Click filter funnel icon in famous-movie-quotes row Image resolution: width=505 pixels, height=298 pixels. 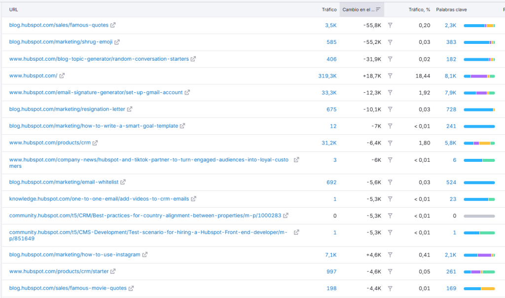[390, 288]
